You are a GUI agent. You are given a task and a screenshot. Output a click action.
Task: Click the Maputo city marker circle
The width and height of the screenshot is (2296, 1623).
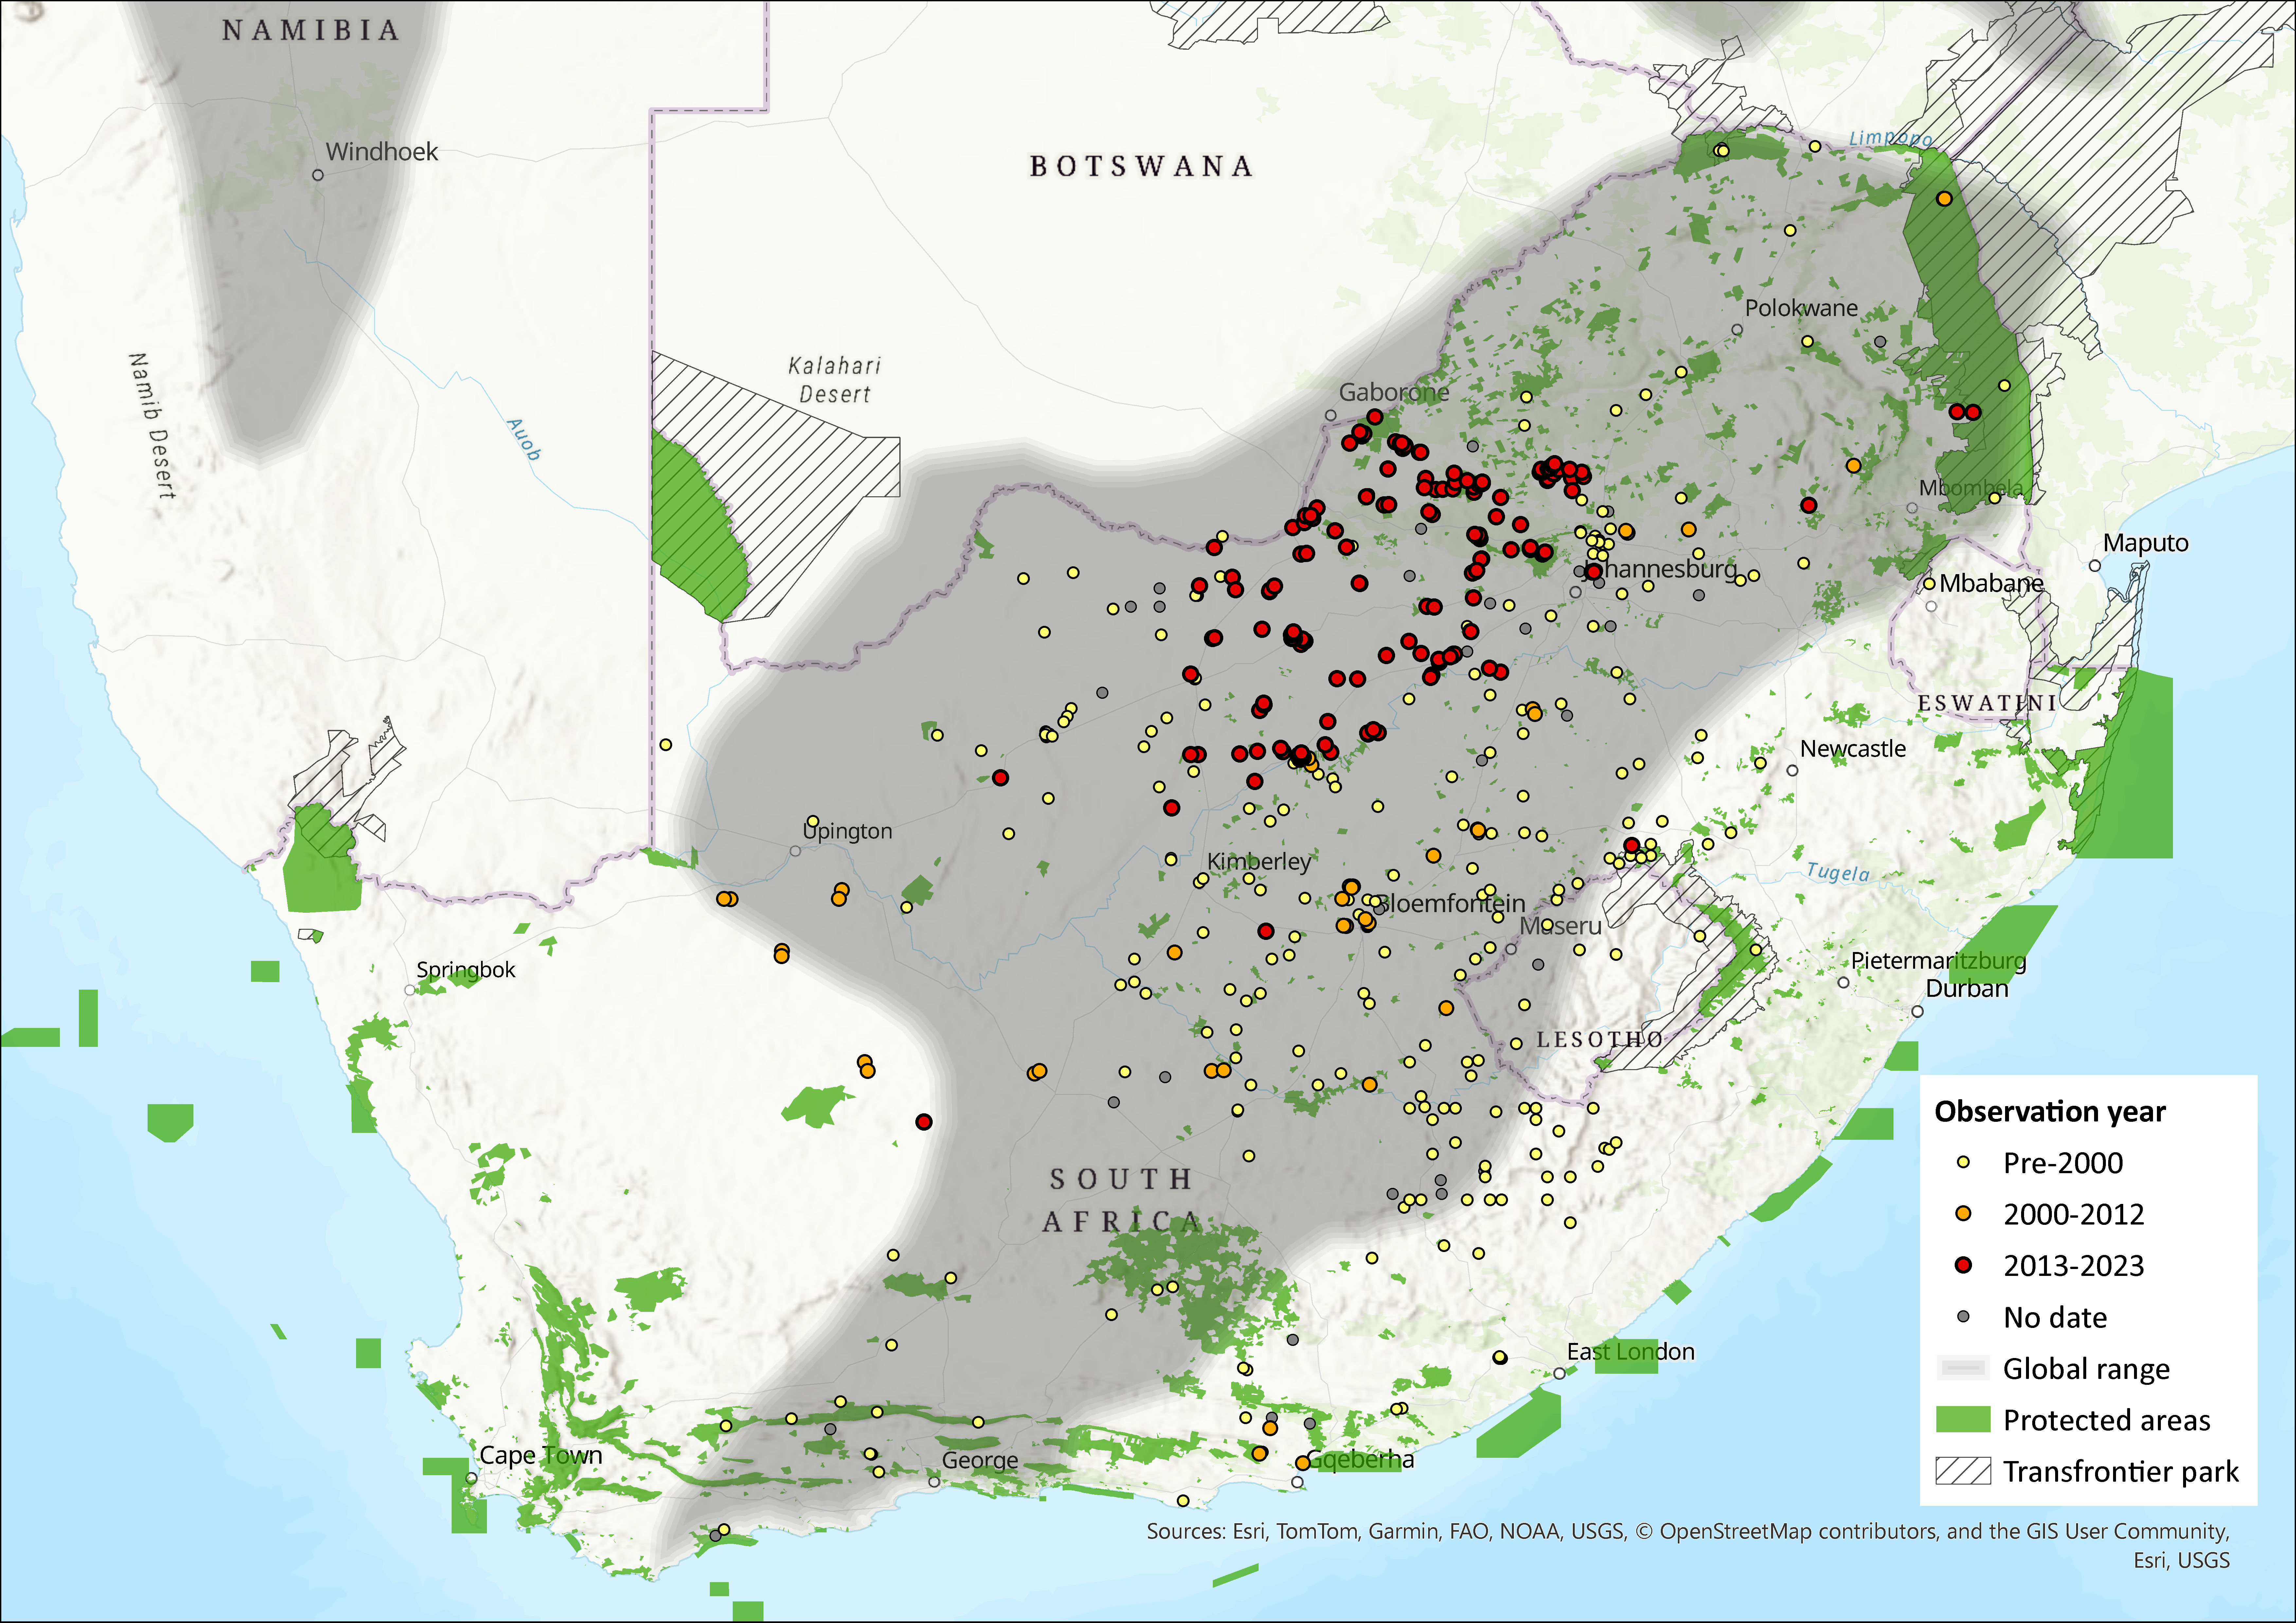tap(2095, 566)
